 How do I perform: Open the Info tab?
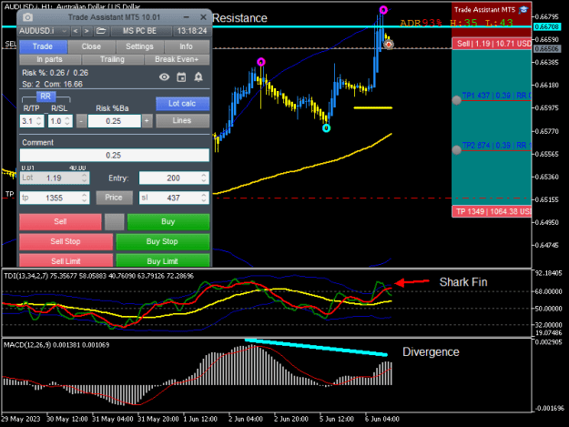[187, 46]
